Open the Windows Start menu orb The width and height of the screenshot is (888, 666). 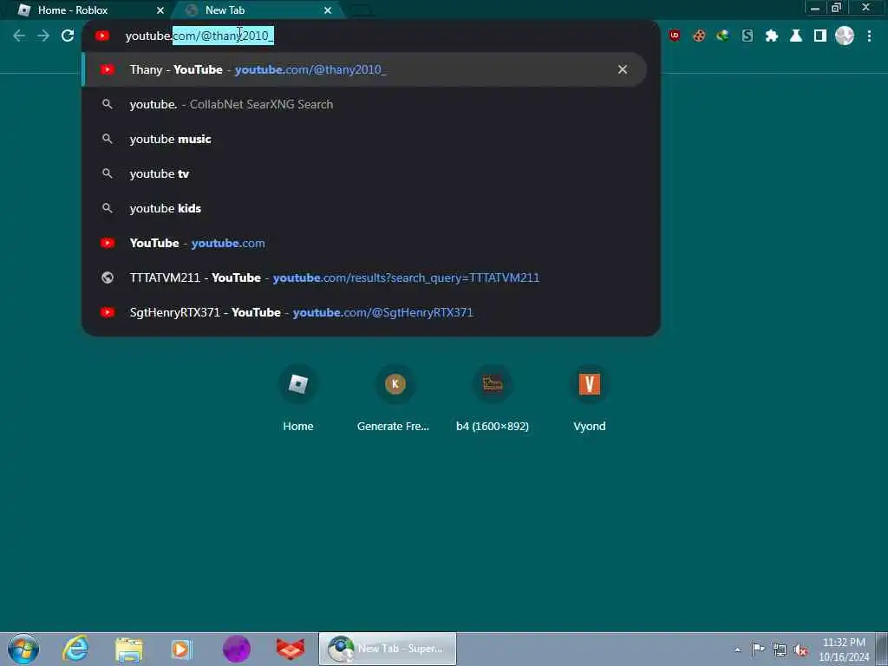(23, 649)
